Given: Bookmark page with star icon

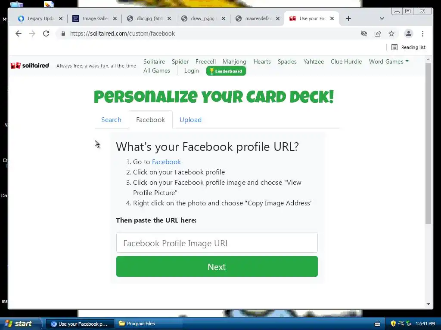Looking at the screenshot, I should pyautogui.click(x=391, y=34).
